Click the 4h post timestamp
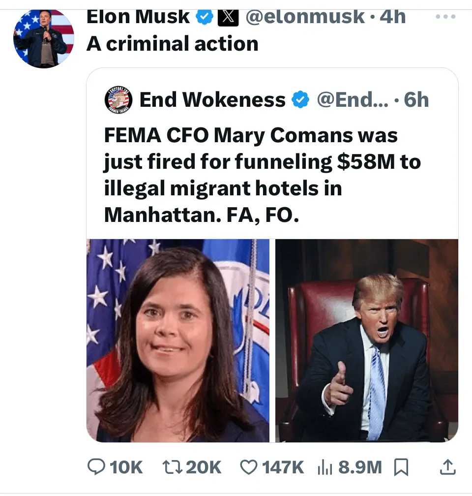This screenshot has width=472, height=496. point(393,17)
